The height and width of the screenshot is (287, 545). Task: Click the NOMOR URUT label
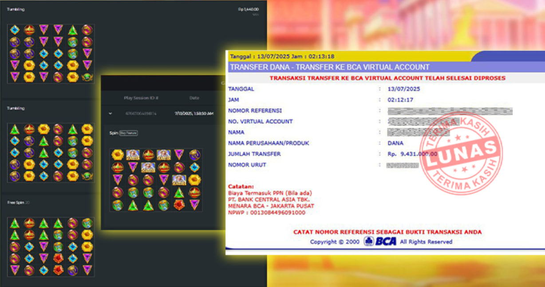(248, 165)
